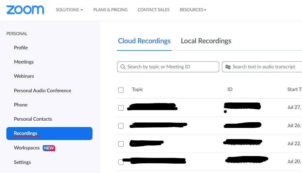The image size is (302, 173).
Task: Select Recordings in the sidebar
Action: click(x=49, y=133)
